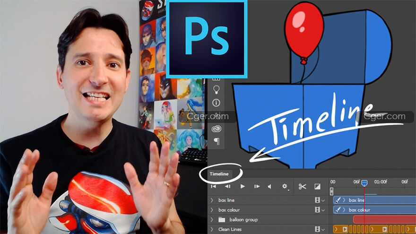Expand the Clean Lines track
416x234 pixels.
[212, 230]
